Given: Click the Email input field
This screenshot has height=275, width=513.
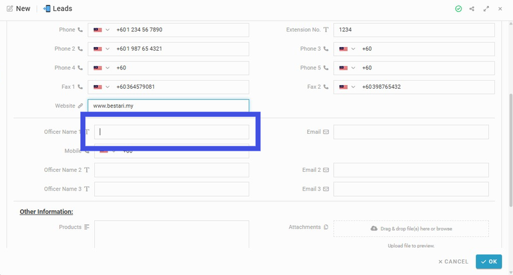Looking at the screenshot, I should point(411,132).
